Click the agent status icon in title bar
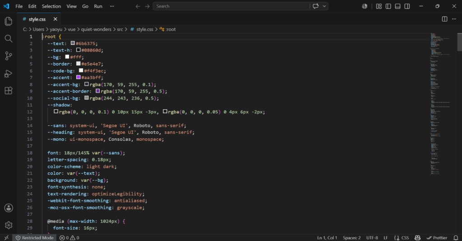Screen dimensions: 462x241 coord(365,6)
